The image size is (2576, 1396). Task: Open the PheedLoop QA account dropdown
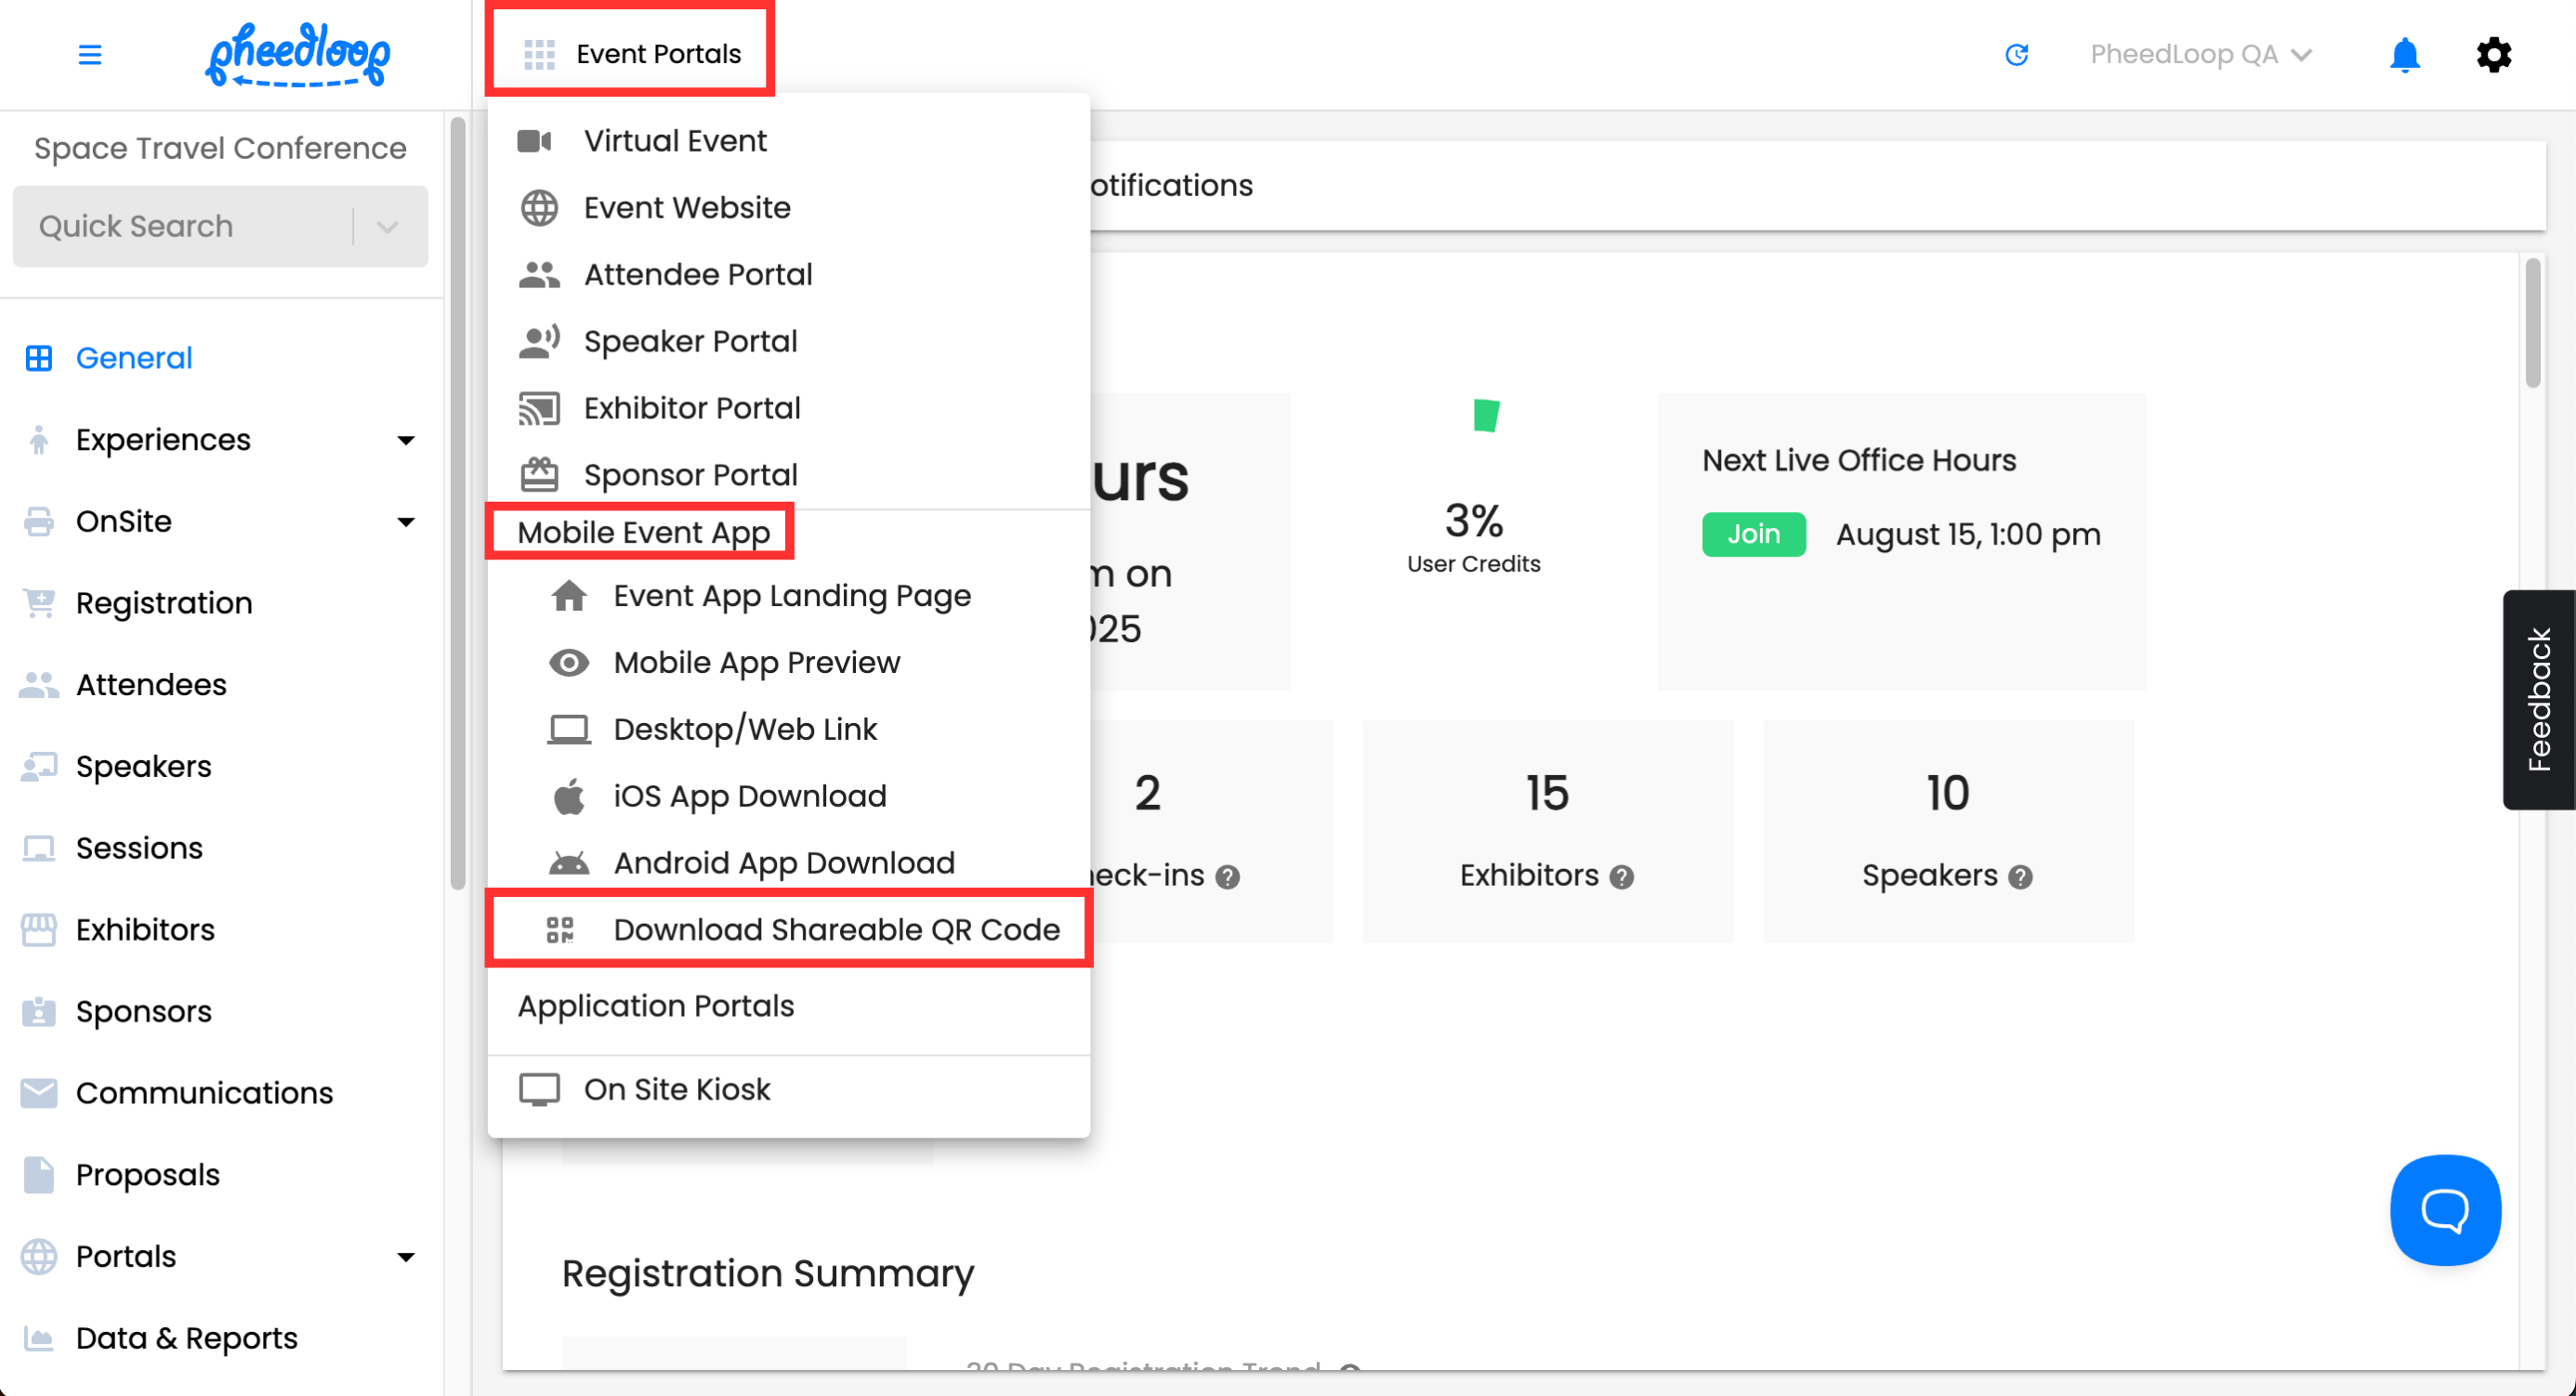pos(2200,55)
